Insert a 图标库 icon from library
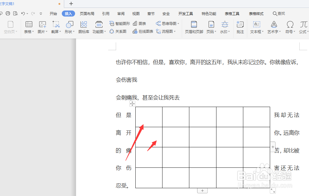Screen dimensions: 309x196 pos(84,27)
